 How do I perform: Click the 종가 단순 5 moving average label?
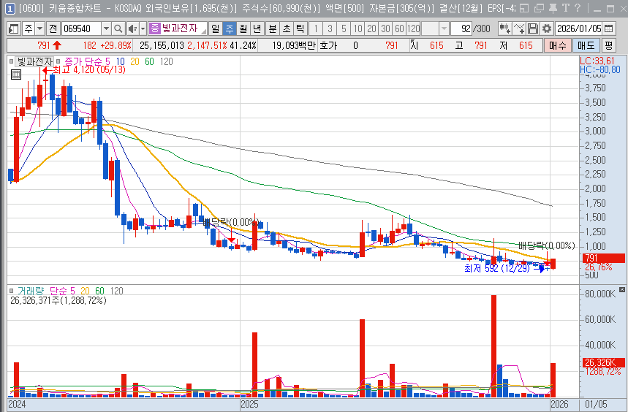click(x=87, y=61)
